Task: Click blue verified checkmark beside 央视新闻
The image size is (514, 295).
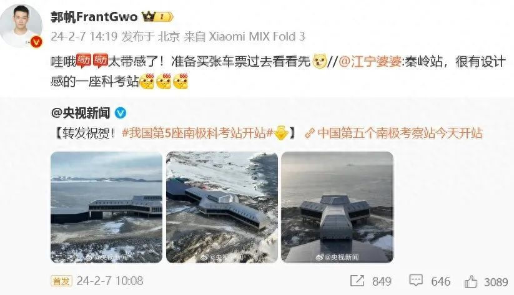Action: click(121, 114)
